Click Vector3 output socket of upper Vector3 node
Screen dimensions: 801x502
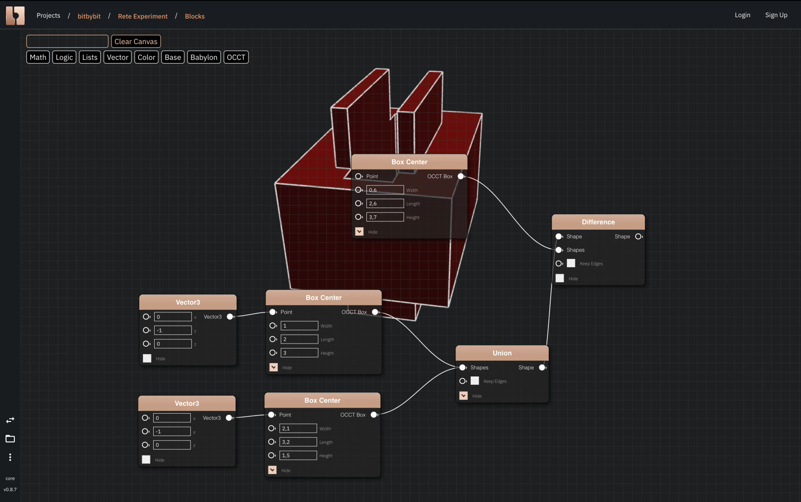coord(230,317)
